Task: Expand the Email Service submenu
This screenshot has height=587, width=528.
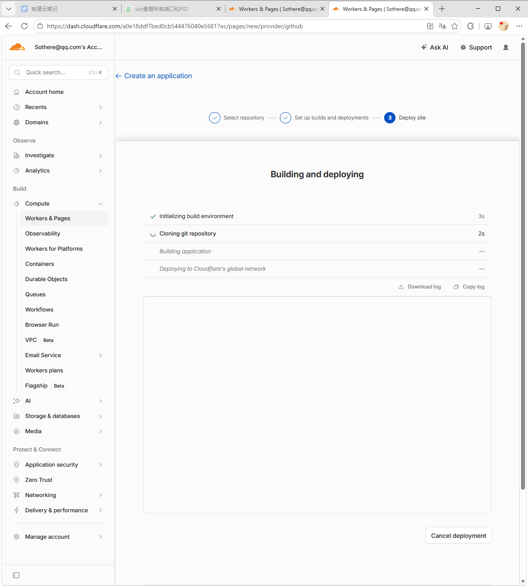Action: tap(100, 355)
